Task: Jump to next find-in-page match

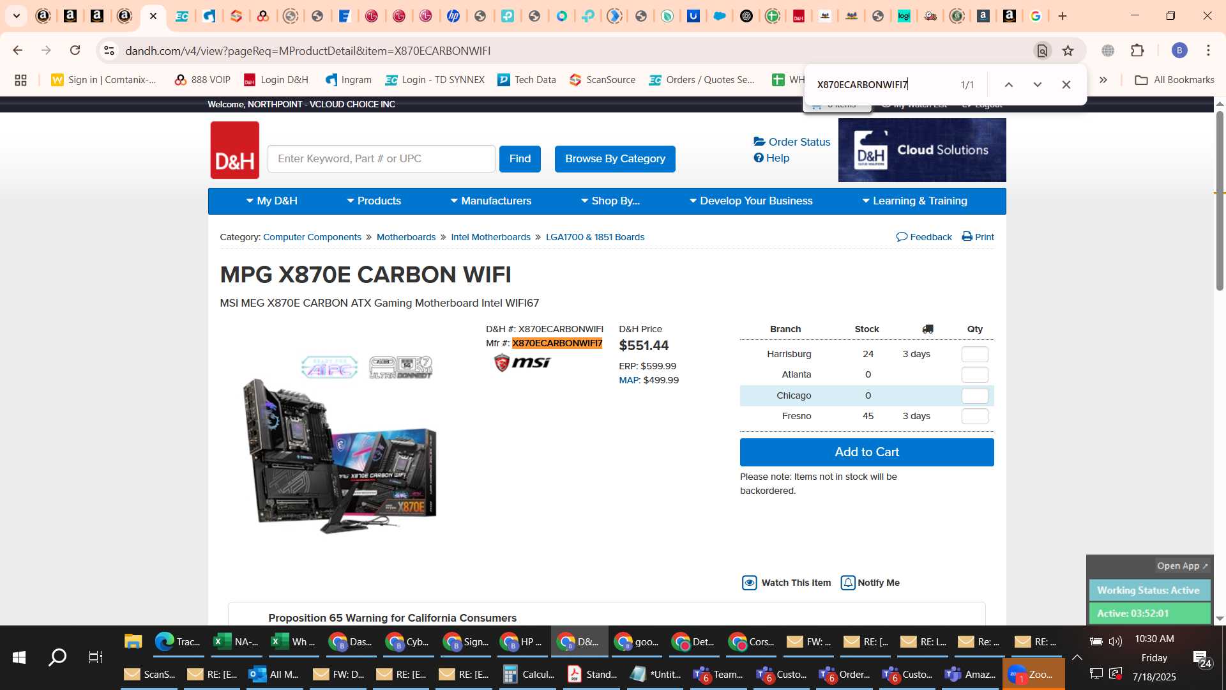Action: (x=1038, y=84)
